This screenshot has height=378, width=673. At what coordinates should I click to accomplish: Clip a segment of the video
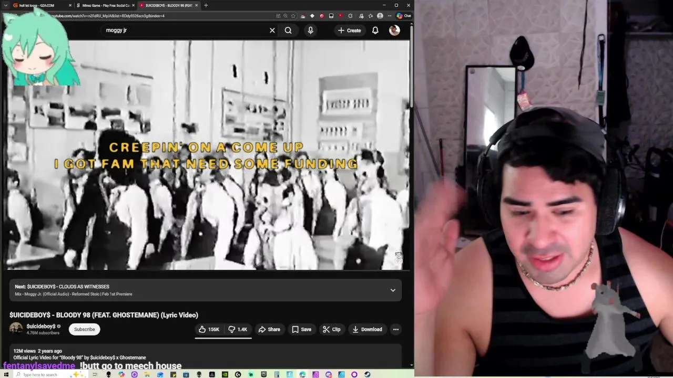point(332,329)
